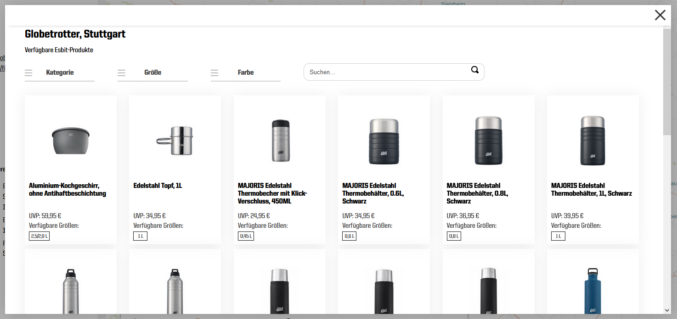This screenshot has width=677, height=319.
Task: Select the "2,5/2,0 L" size badge
Action: (39, 236)
